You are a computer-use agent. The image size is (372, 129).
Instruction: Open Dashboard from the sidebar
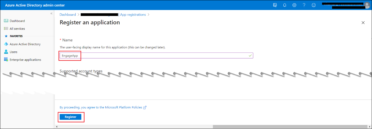[17, 21]
